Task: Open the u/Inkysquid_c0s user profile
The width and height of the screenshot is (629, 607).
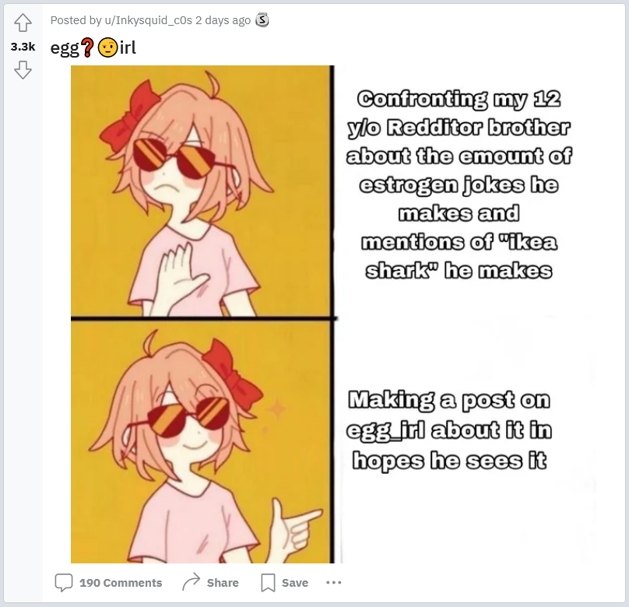Action: [x=149, y=20]
